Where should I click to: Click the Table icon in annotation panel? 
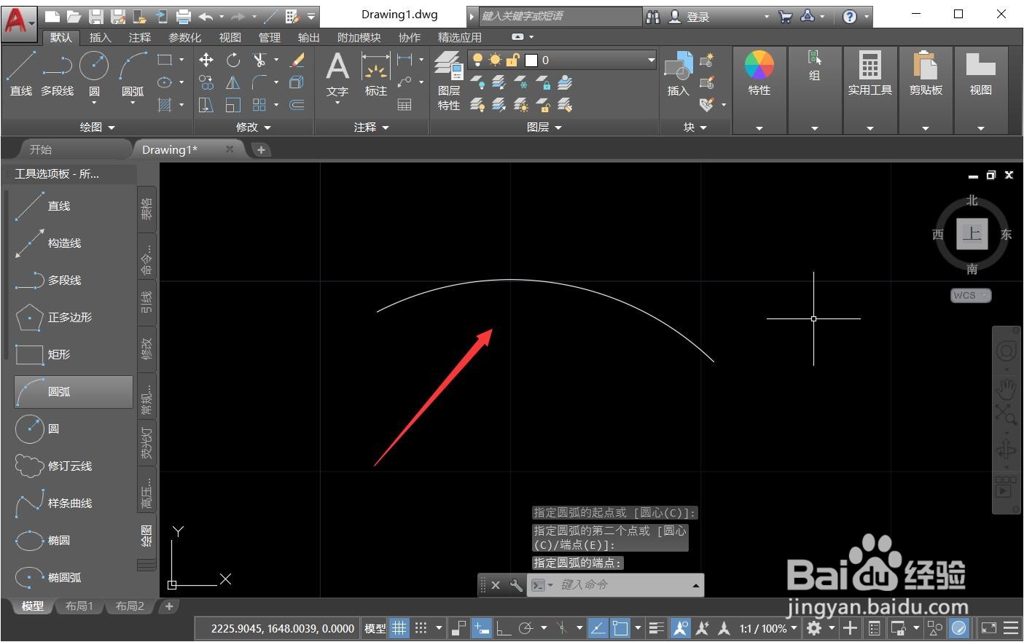pos(404,105)
